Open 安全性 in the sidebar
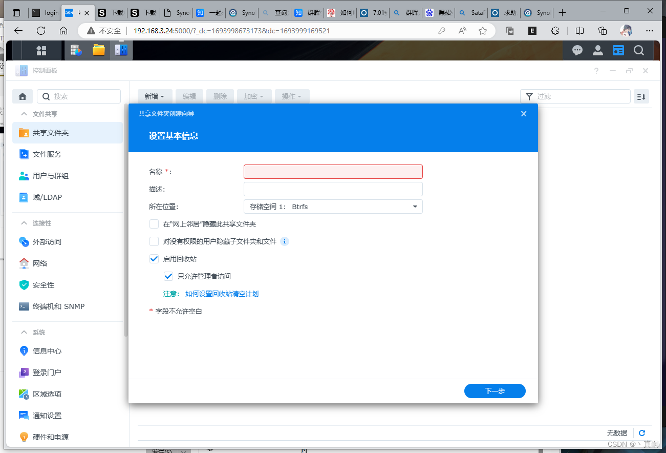This screenshot has height=453, width=666. pos(68,285)
